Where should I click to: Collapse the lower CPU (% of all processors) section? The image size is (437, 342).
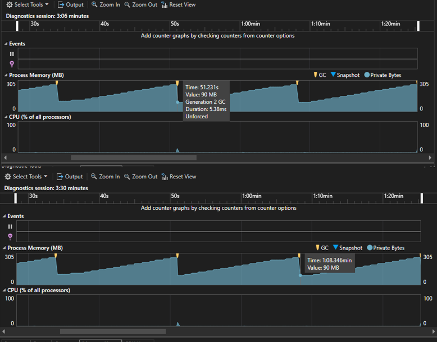click(4, 290)
